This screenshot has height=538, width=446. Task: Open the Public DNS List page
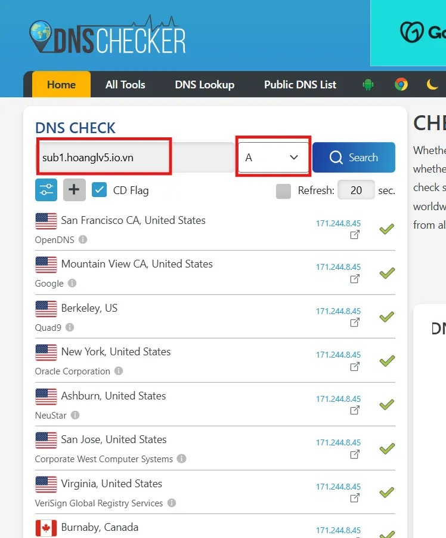pyautogui.click(x=300, y=85)
